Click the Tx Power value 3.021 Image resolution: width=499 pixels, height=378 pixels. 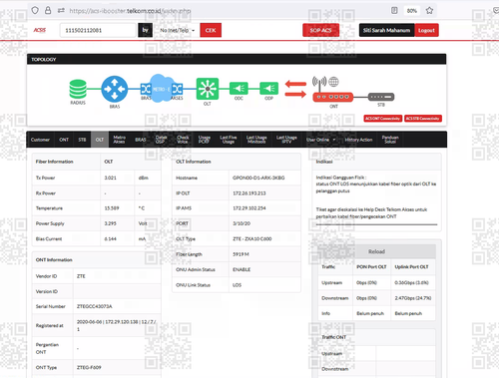click(111, 178)
